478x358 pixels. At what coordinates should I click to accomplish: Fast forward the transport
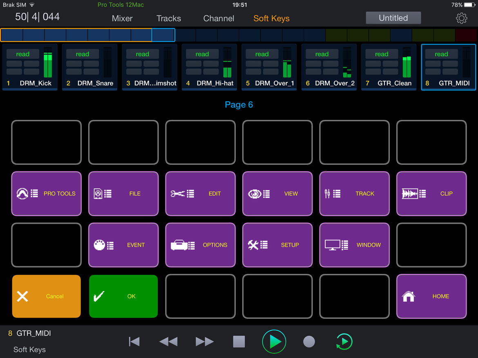pos(205,342)
